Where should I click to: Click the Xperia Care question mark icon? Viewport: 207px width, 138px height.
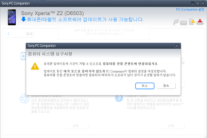coord(119,98)
